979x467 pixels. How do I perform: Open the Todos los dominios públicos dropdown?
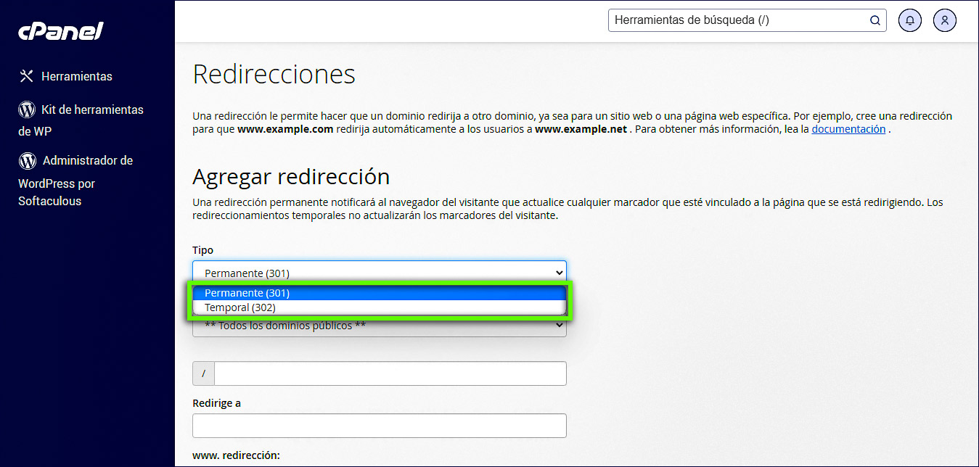(379, 325)
